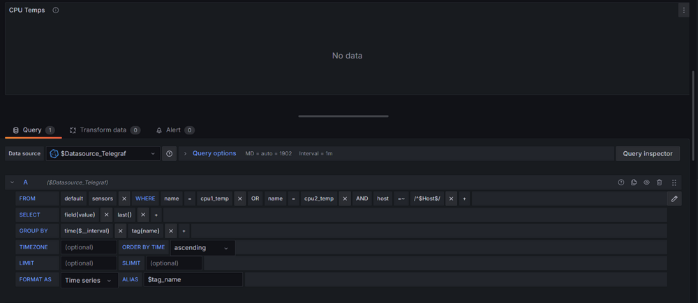
Task: Add a SELECT function with plus
Action: click(156, 215)
